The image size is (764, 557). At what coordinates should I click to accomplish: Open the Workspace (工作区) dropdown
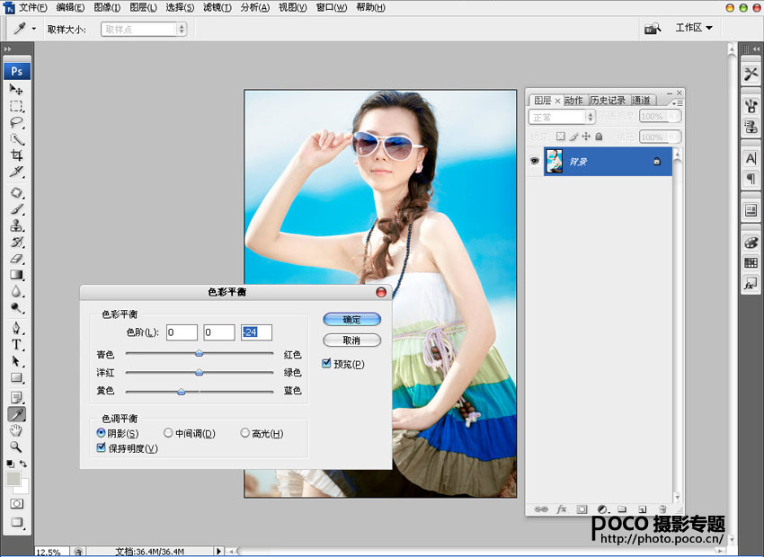tap(693, 28)
